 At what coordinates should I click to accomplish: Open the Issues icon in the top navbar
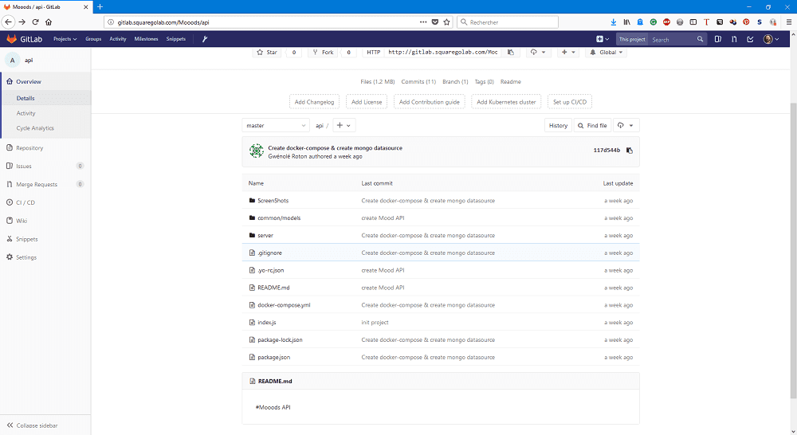[718, 39]
